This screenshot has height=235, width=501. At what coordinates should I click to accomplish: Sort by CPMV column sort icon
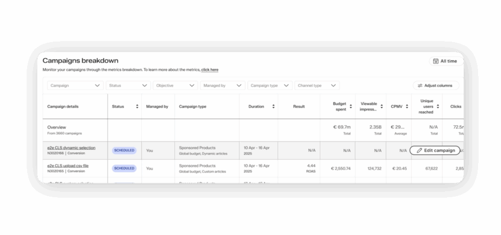407,107
